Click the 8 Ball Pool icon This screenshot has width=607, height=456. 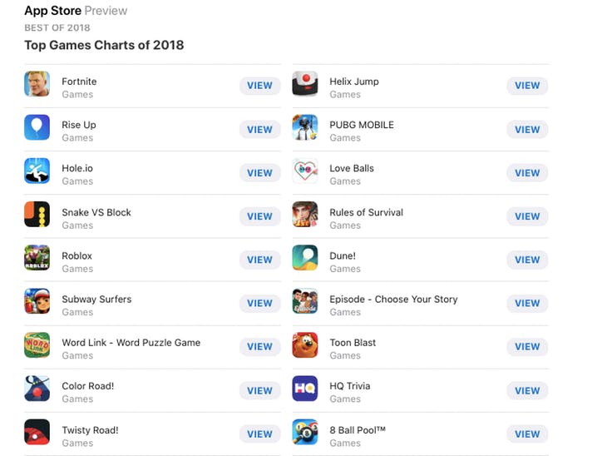tap(305, 432)
